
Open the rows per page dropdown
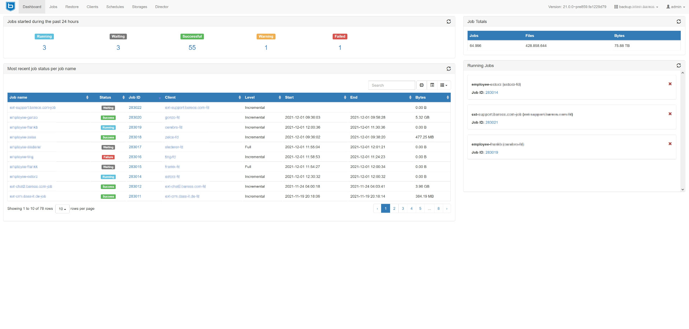62,209
